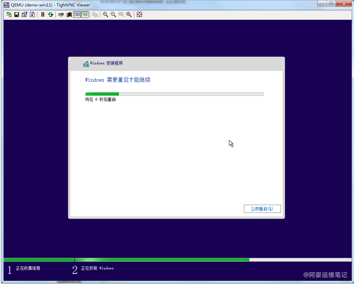The image size is (354, 284).
Task: Save connection using the floppy disk icon
Action: click(x=16, y=15)
